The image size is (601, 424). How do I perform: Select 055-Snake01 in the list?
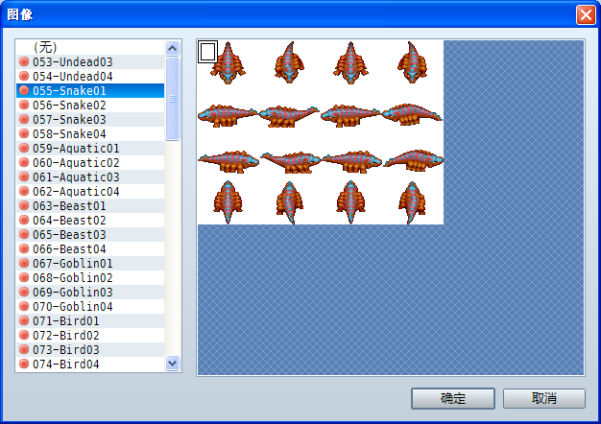point(90,91)
